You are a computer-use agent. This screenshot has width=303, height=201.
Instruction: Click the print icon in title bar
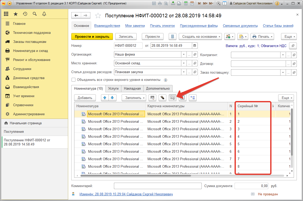[x=160, y=3]
